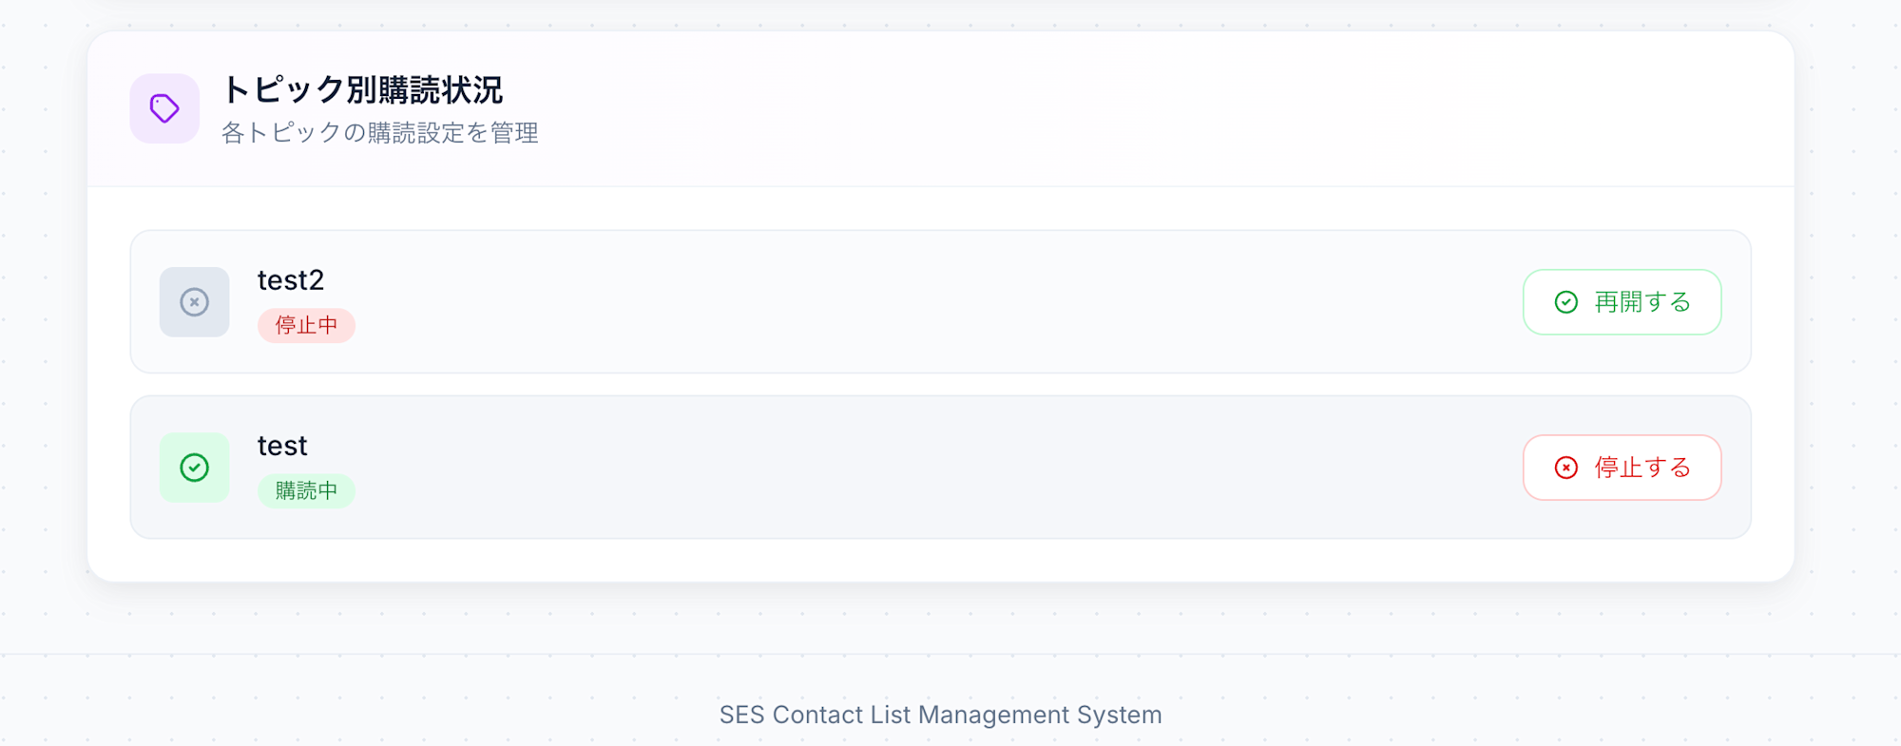Click the SES Contact List Management System footer text
This screenshot has height=746, width=1901.
click(940, 715)
